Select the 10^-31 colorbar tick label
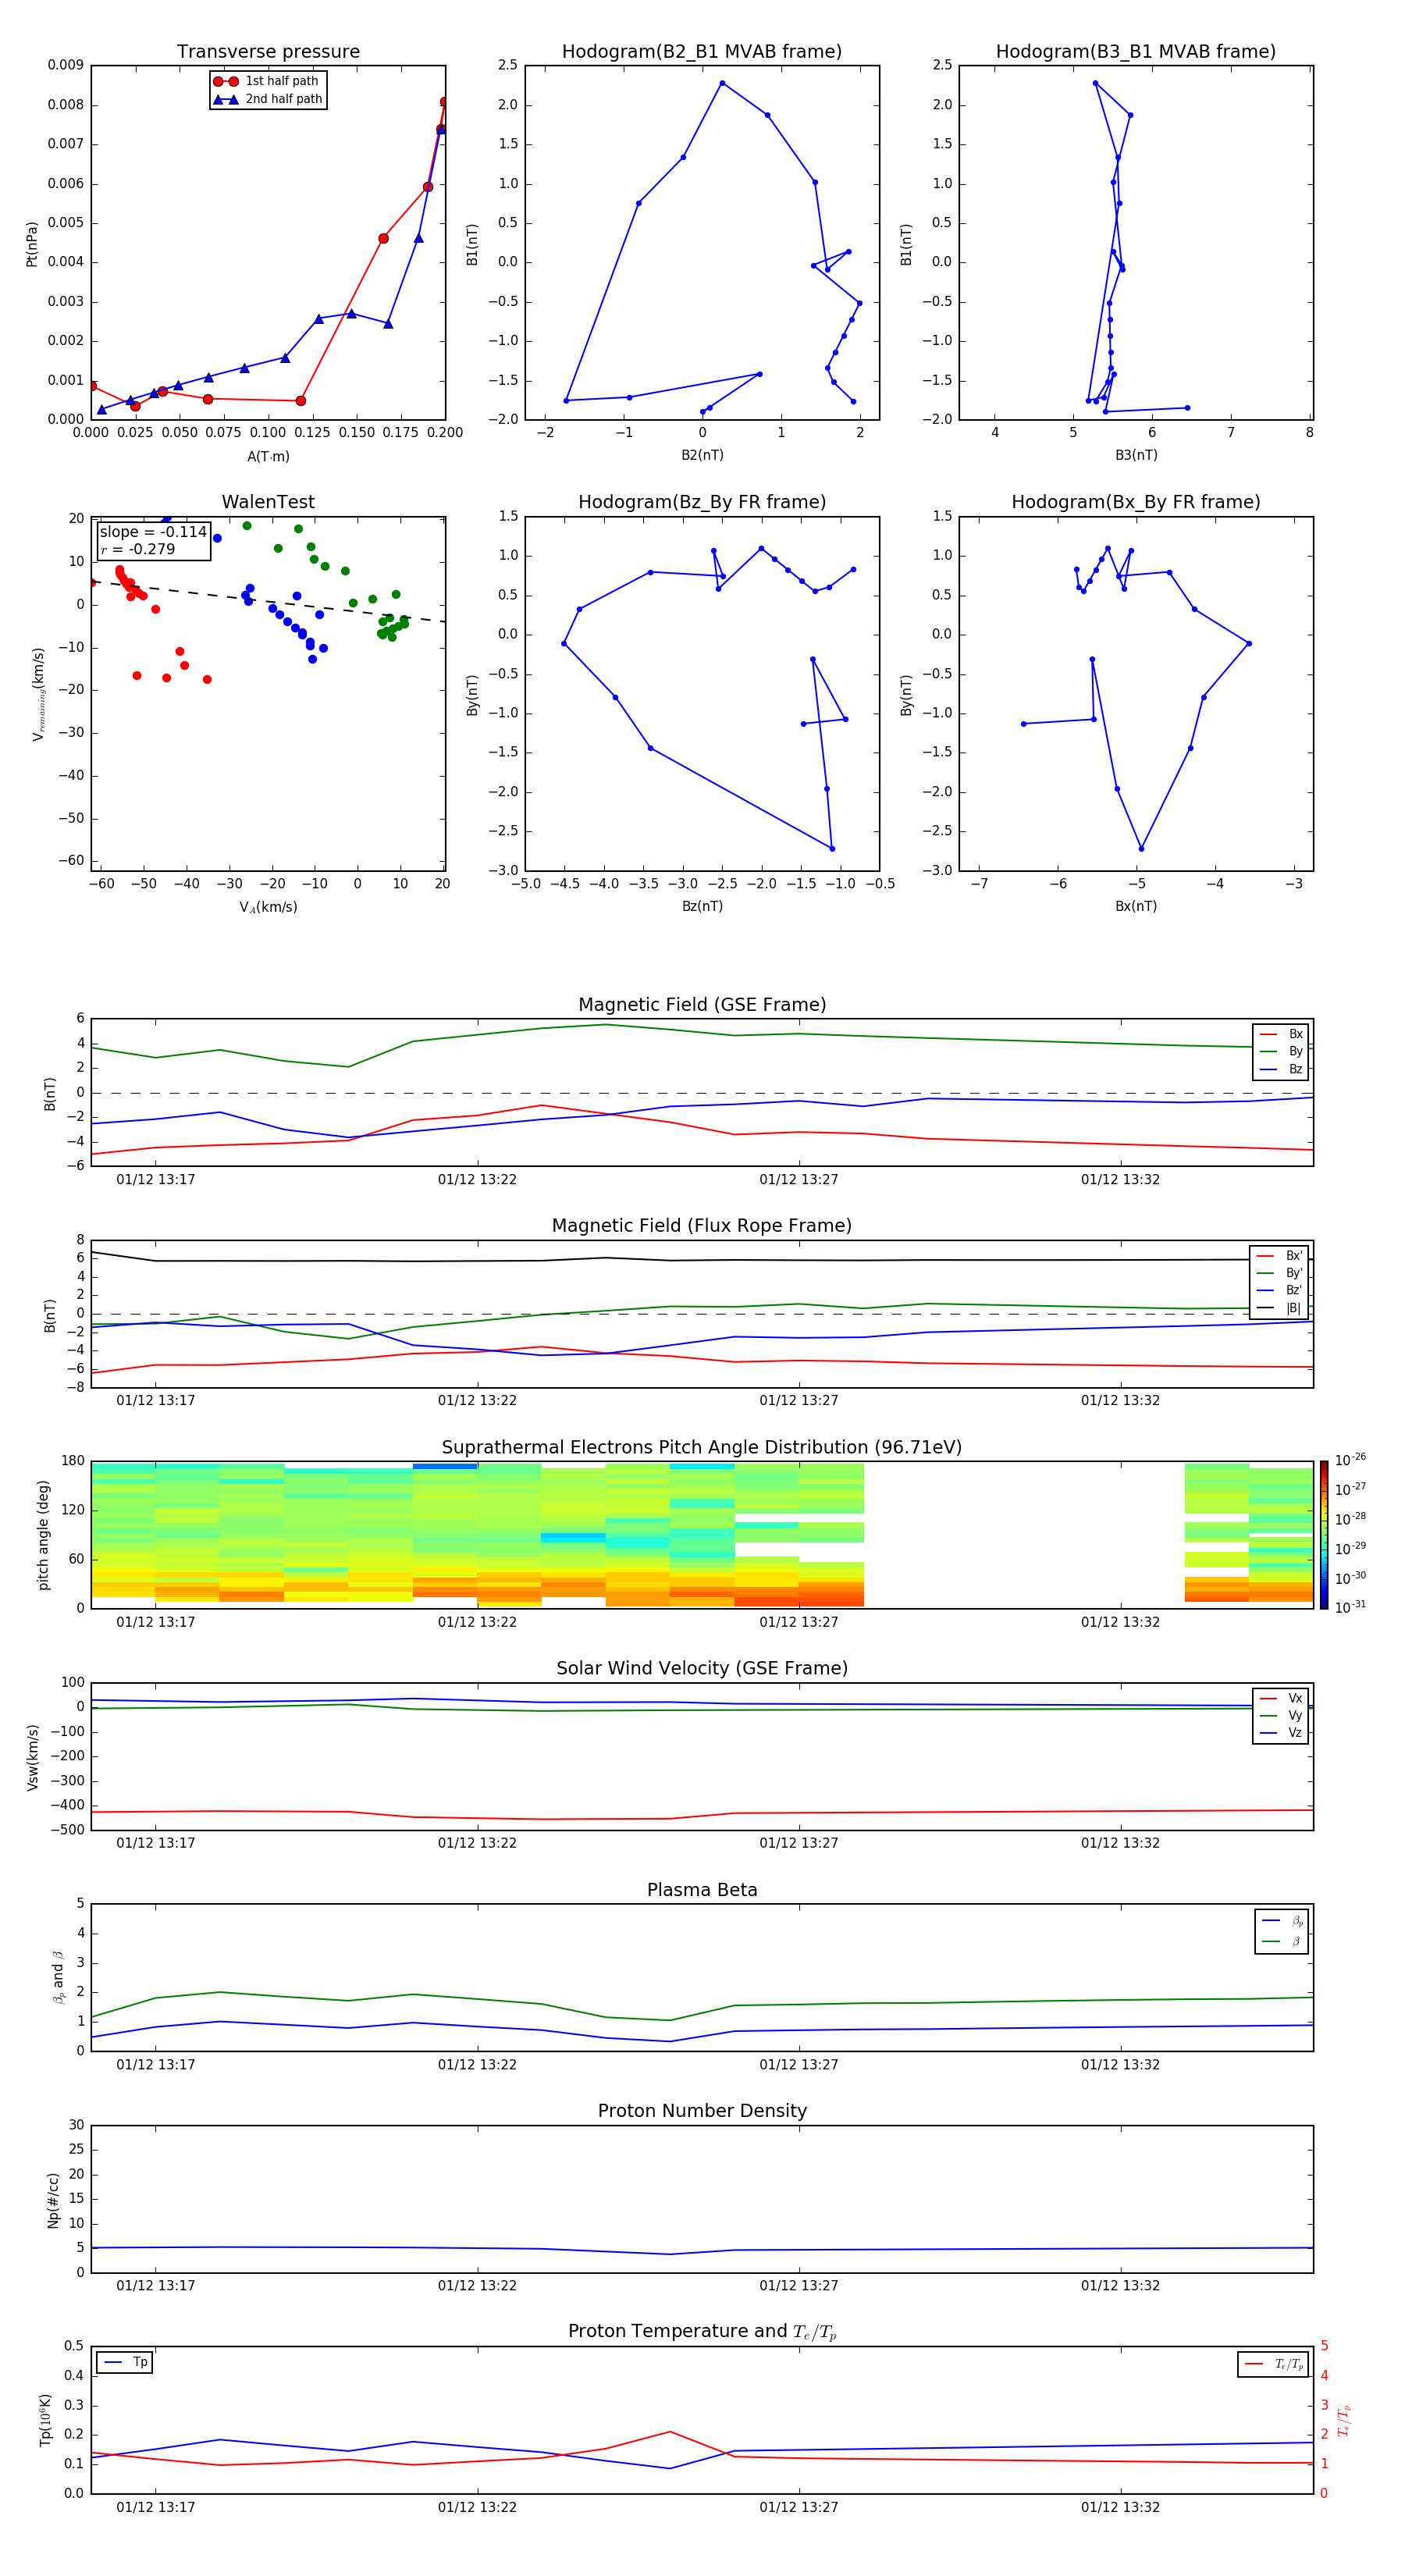Viewport: 1405px width, 2576px height. pyautogui.click(x=1350, y=1607)
